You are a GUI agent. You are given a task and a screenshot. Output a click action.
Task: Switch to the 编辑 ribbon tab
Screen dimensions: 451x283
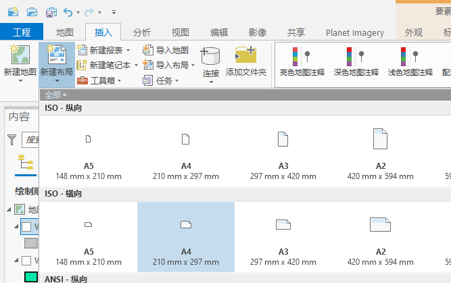pyautogui.click(x=219, y=32)
